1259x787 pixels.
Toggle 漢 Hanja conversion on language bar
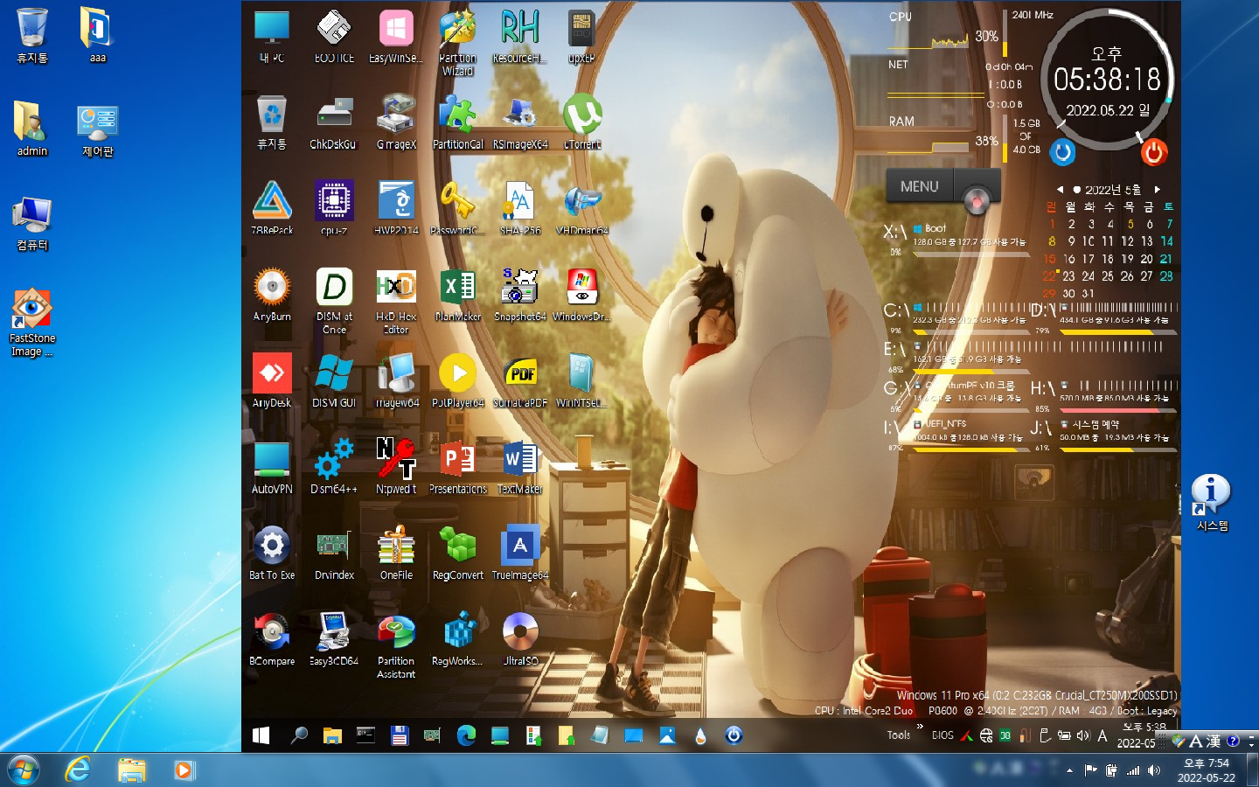pyautogui.click(x=1213, y=741)
